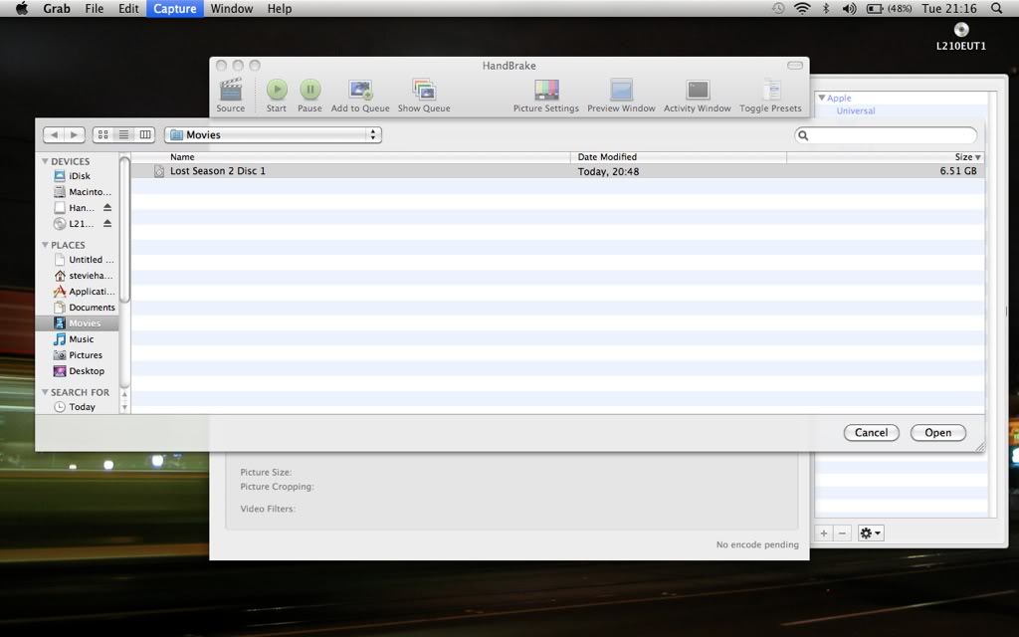
Task: Click the Bluetooth menu bar icon
Action: click(826, 8)
